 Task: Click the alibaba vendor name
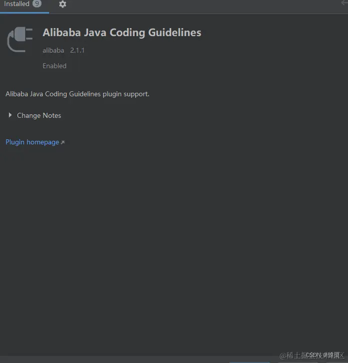(x=53, y=50)
